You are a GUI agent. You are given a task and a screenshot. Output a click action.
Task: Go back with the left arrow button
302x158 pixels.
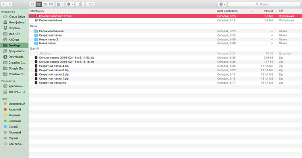pos(4,4)
